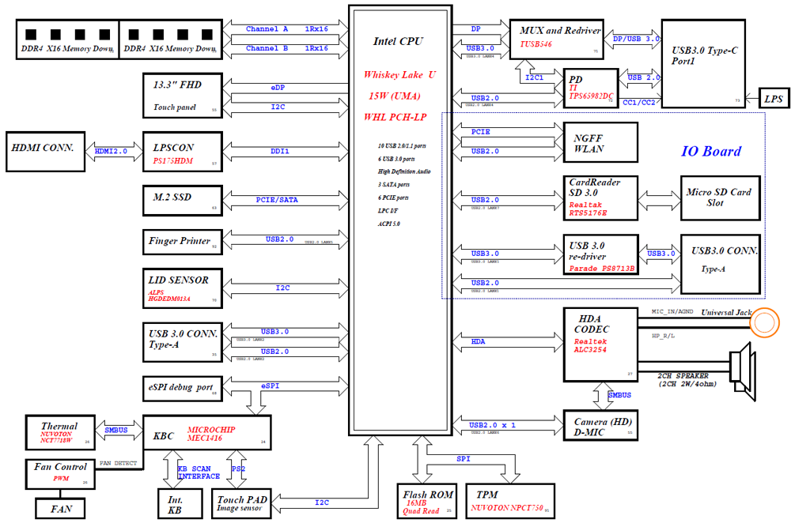
Task: Click the 'I2C1' arrow label
Action: (x=534, y=77)
